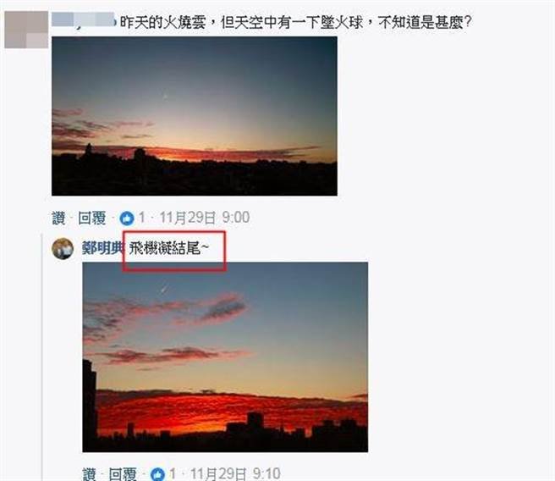Open the red sunset photo in 鄭明典's reply
Viewport: 555px width, 481px height.
click(x=225, y=357)
